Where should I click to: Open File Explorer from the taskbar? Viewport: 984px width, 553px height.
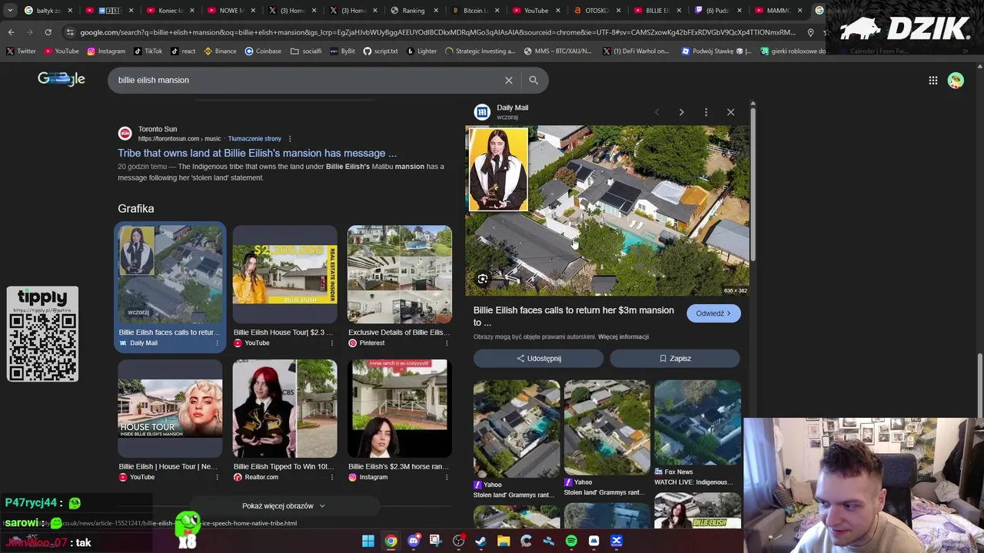point(504,541)
